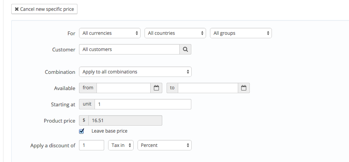Open the Percent discount type dropdown
The width and height of the screenshot is (349, 162).
tap(165, 145)
